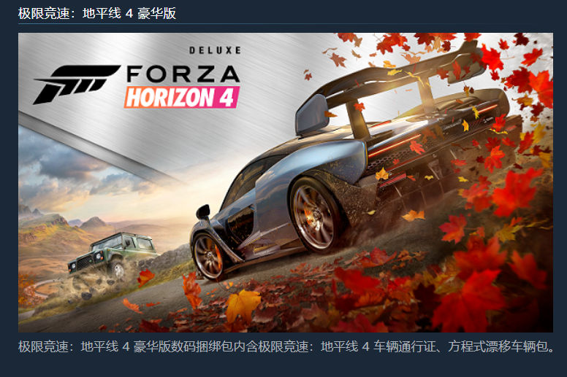Click the red taillight strip on the supercar

(x=394, y=145)
